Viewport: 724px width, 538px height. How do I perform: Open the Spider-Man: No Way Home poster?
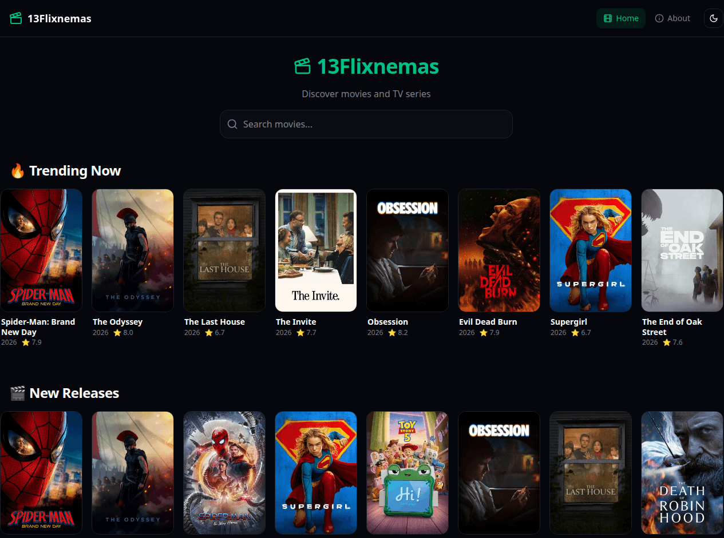(x=224, y=473)
